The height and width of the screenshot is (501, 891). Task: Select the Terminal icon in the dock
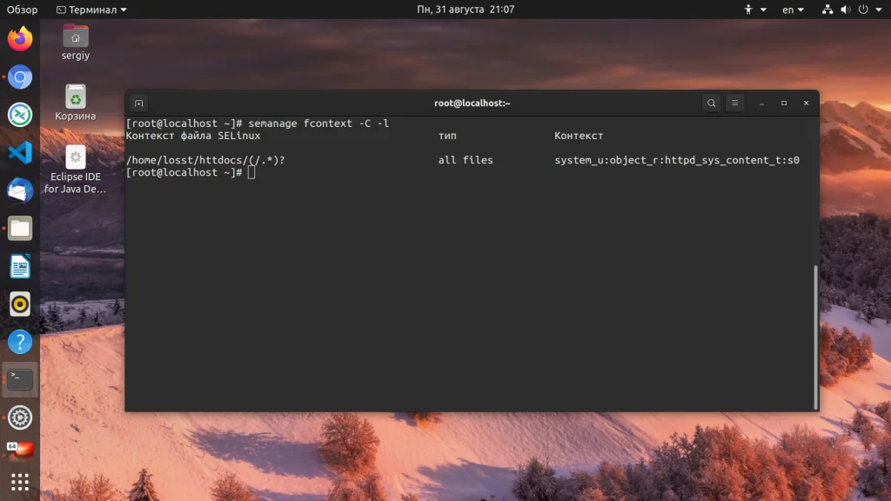20,379
